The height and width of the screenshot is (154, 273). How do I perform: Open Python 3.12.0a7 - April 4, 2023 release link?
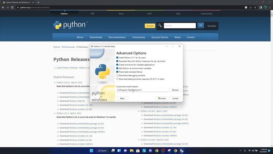(x=154, y=111)
